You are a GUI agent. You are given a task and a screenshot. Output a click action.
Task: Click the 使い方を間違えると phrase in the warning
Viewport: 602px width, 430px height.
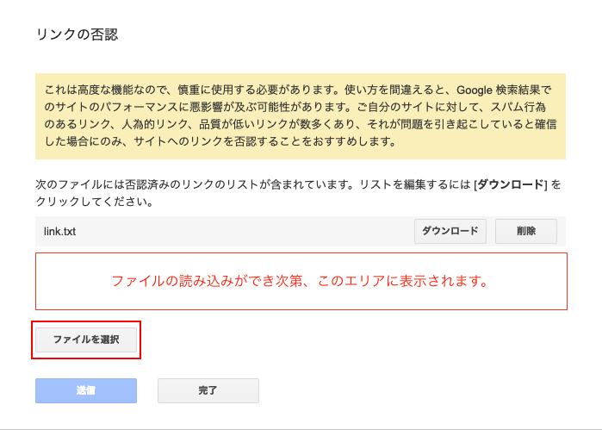394,90
